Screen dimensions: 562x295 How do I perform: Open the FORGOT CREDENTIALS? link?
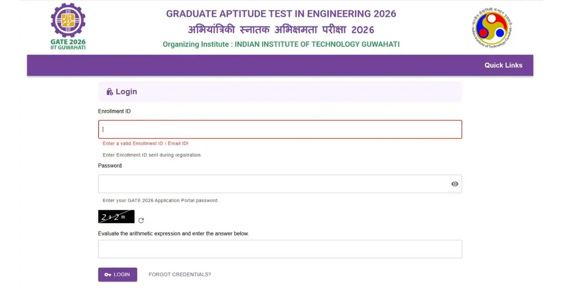(x=180, y=274)
